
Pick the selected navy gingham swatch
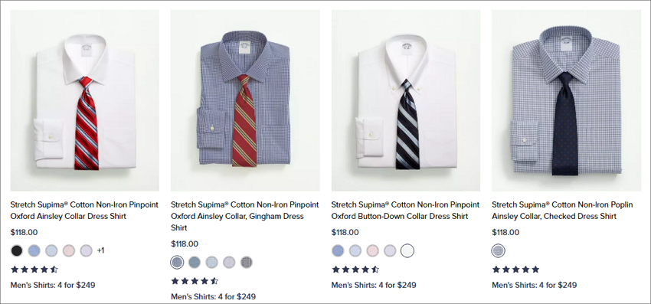click(x=177, y=262)
